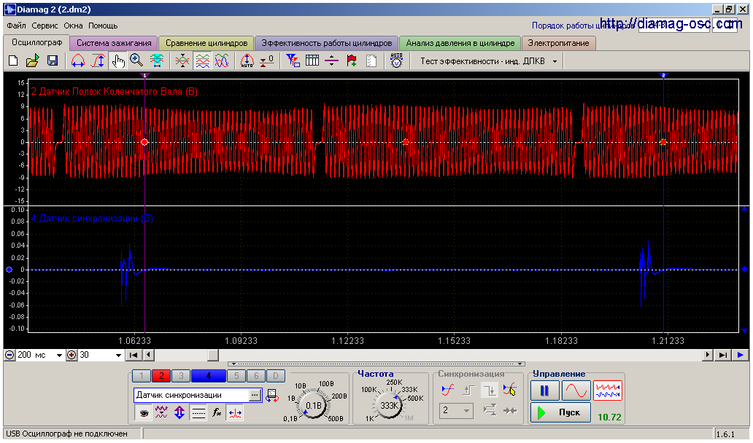Image resolution: width=753 pixels, height=443 pixels.
Task: Click the divide markers icon
Action: [x=332, y=61]
